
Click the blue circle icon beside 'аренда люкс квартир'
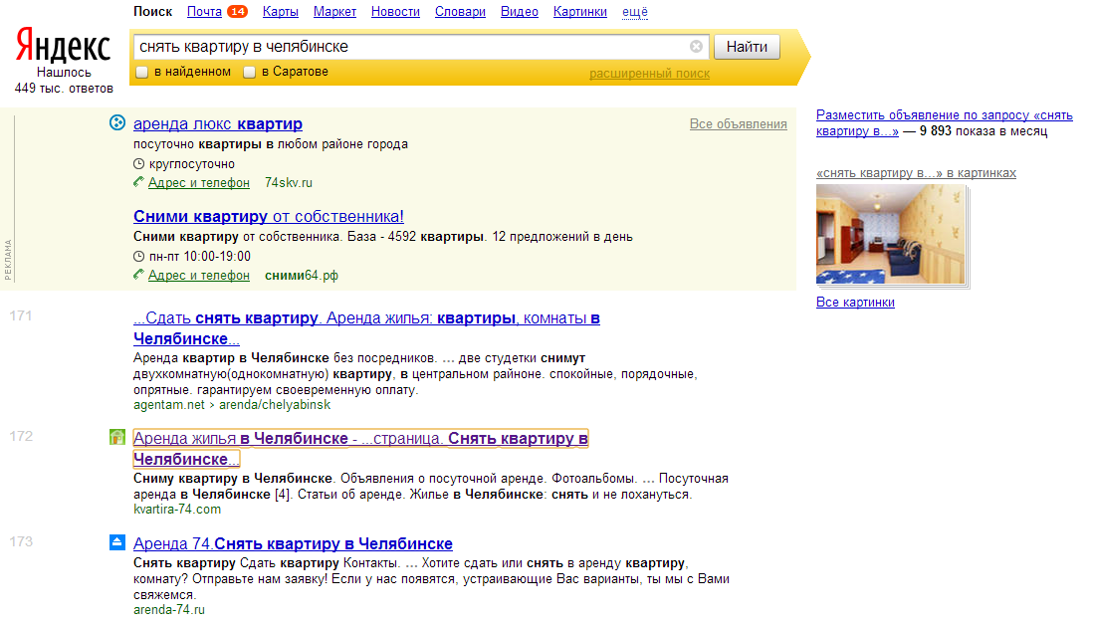117,122
